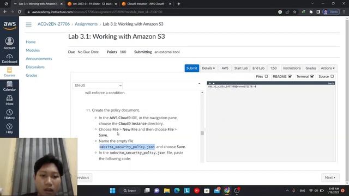Bookmark this page with the star icon
Viewport: 349px width, 196px height.
point(294,12)
